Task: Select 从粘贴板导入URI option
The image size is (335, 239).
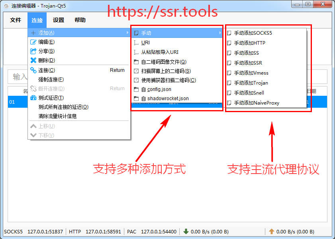Action: 160,52
